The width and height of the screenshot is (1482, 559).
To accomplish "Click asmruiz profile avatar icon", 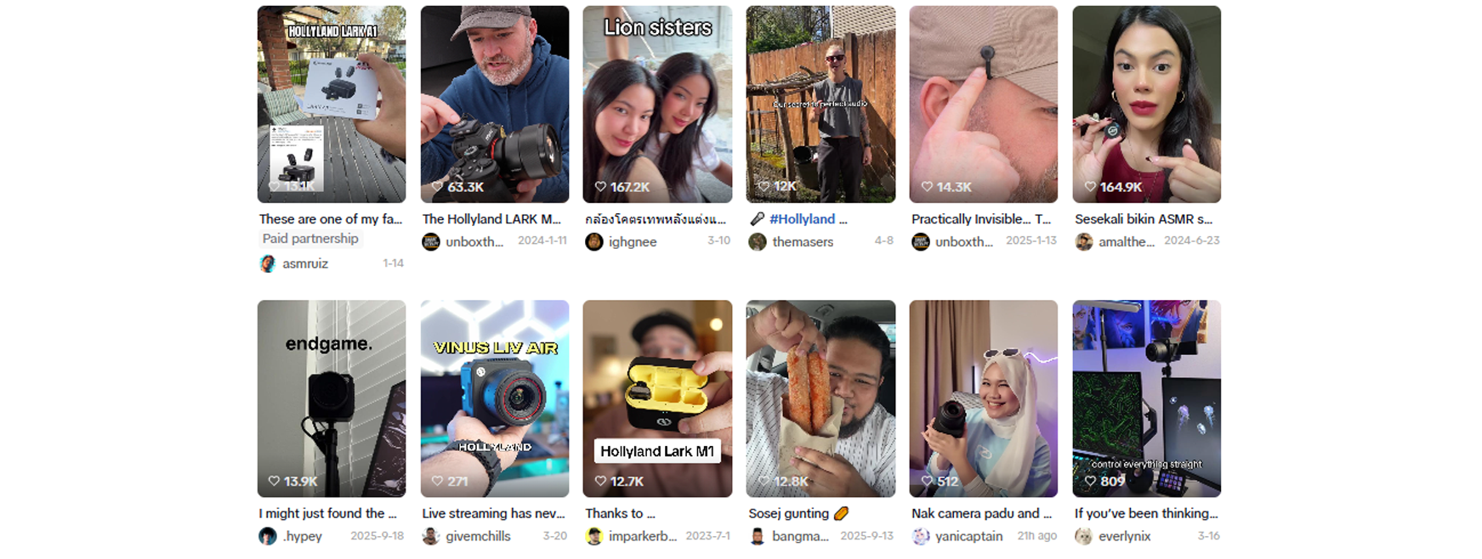I will 268,264.
